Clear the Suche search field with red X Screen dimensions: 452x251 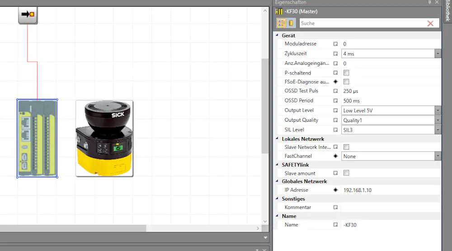click(430, 23)
